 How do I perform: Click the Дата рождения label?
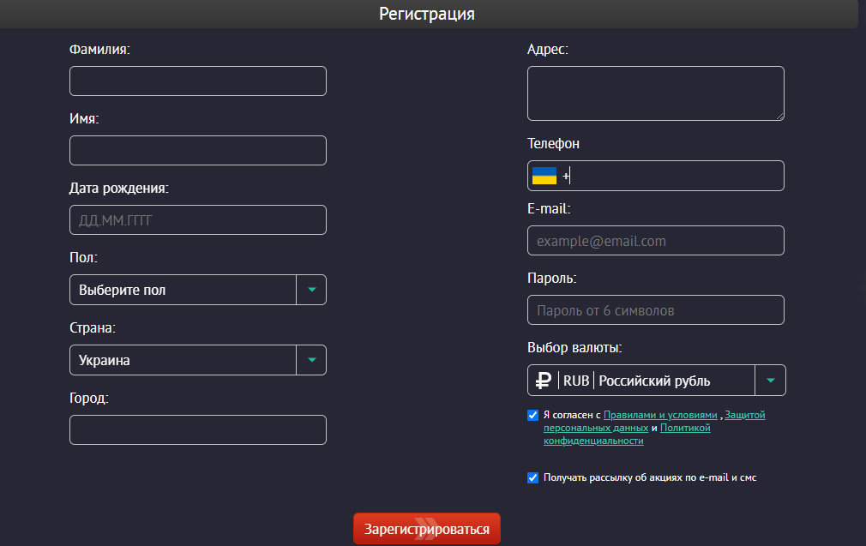point(118,189)
